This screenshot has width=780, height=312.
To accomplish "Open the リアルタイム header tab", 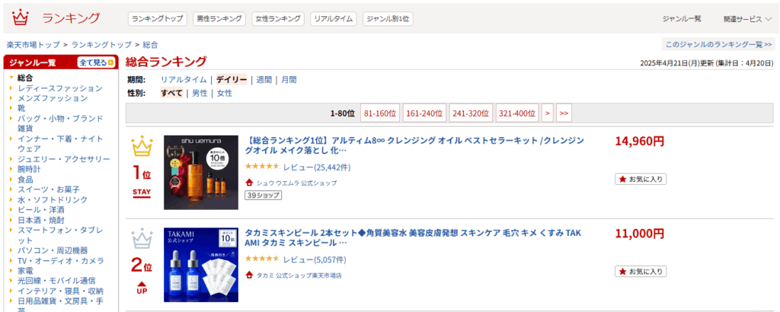I will pyautogui.click(x=334, y=19).
